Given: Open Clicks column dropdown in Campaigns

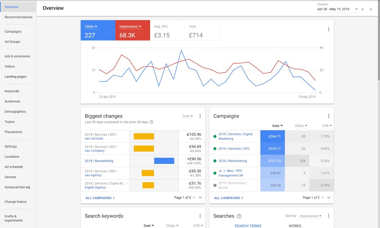Looking at the screenshot, I should click(301, 126).
